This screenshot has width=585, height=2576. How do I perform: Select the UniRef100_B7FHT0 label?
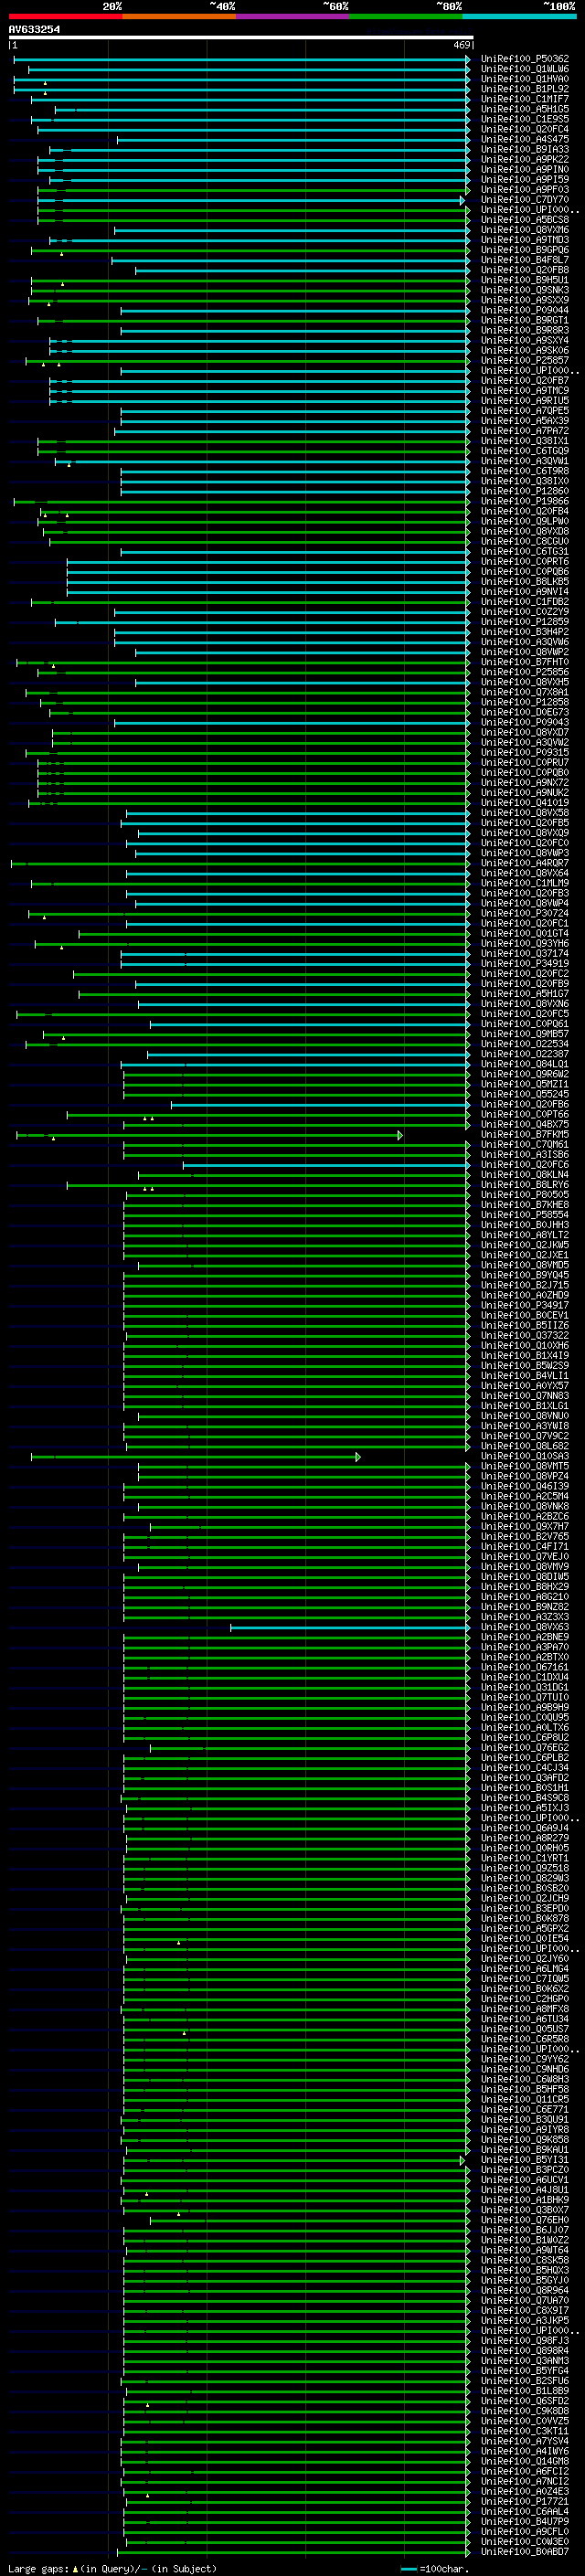coord(525,662)
